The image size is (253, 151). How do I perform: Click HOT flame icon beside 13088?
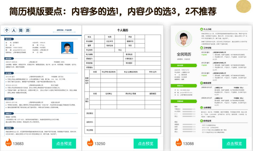[179, 142]
